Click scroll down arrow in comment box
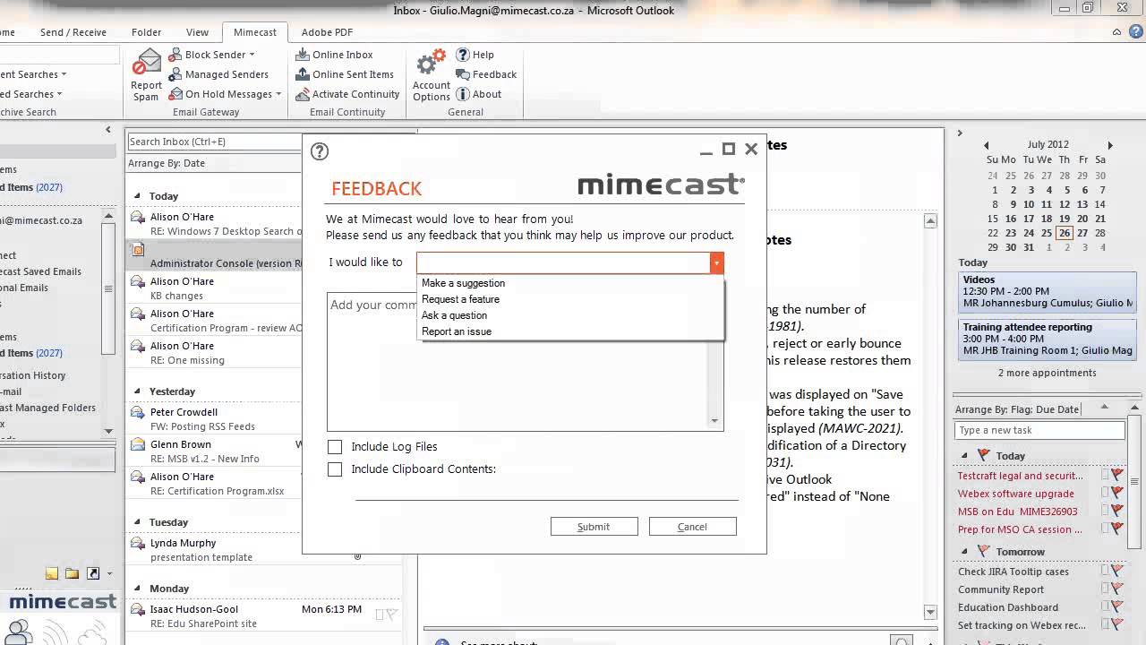Viewport: 1146px width, 645px height. (714, 421)
